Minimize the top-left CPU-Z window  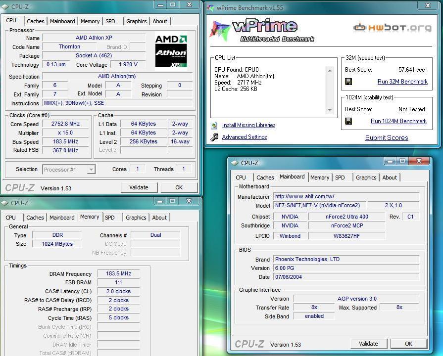click(x=160, y=5)
